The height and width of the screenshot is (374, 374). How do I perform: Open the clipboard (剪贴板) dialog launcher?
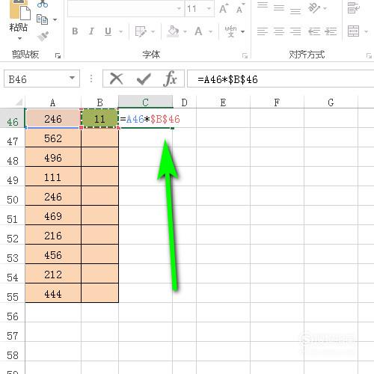58,55
